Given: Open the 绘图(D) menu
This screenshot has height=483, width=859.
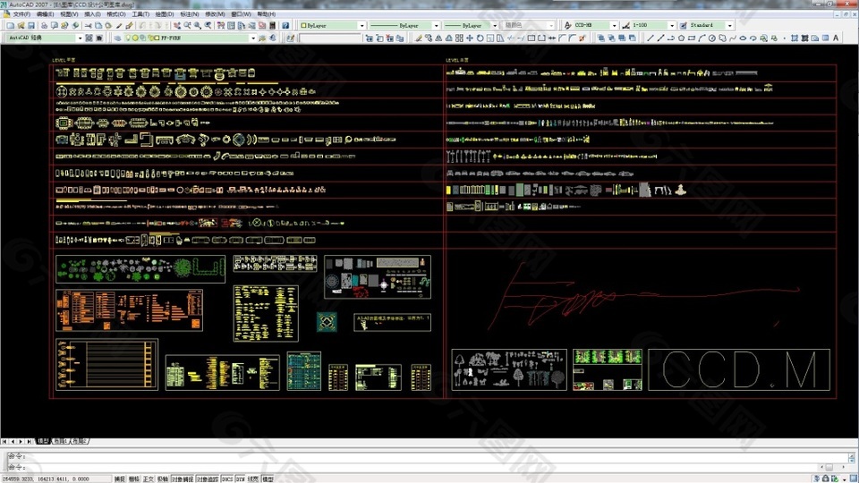Looking at the screenshot, I should click(x=164, y=14).
